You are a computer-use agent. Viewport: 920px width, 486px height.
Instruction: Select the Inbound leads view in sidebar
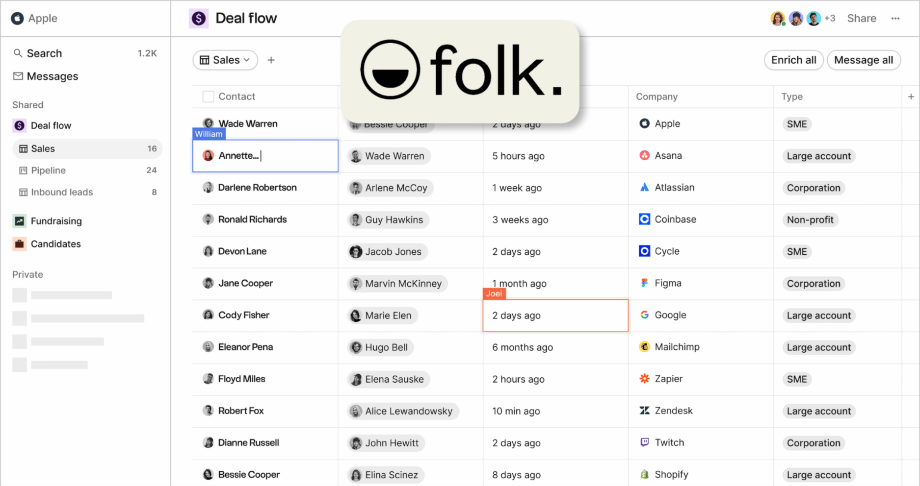click(x=87, y=192)
